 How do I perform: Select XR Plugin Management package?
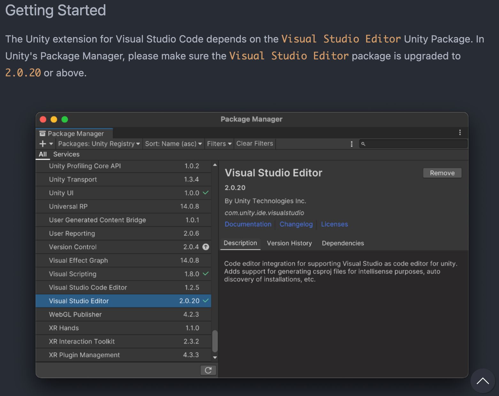click(124, 355)
